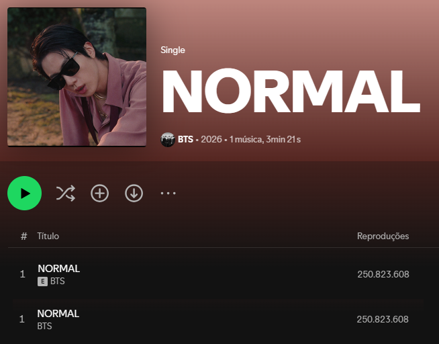This screenshot has width=439, height=344.
Task: Click the large NORMAL title heading
Action: pyautogui.click(x=291, y=91)
